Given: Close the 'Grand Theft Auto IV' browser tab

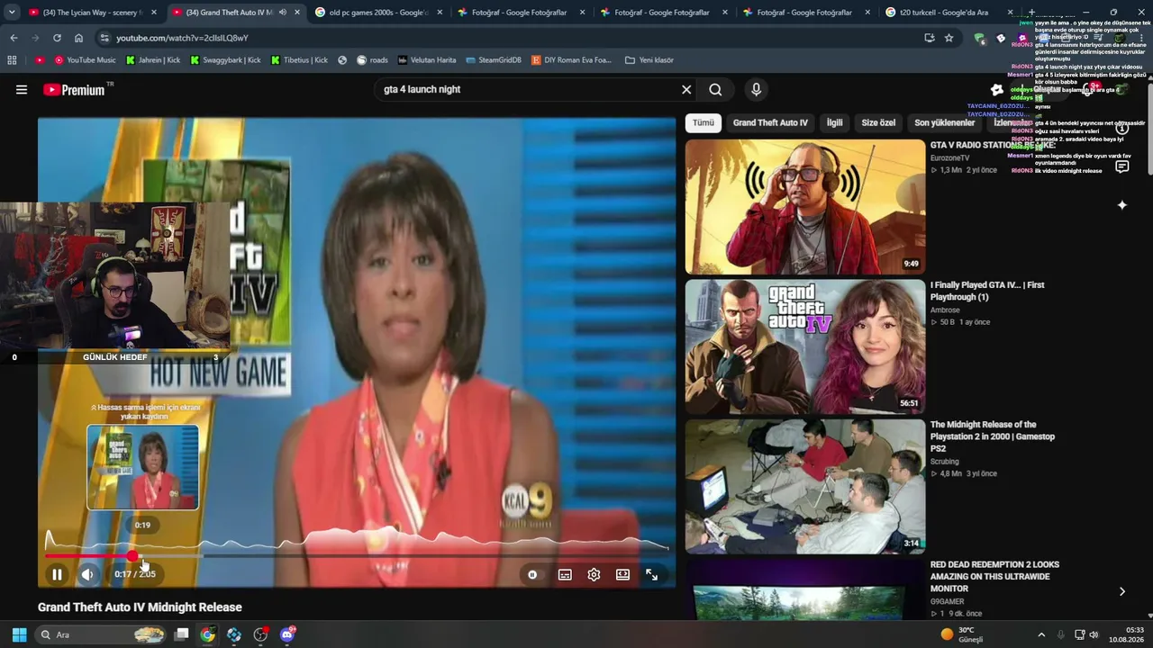Looking at the screenshot, I should [297, 13].
